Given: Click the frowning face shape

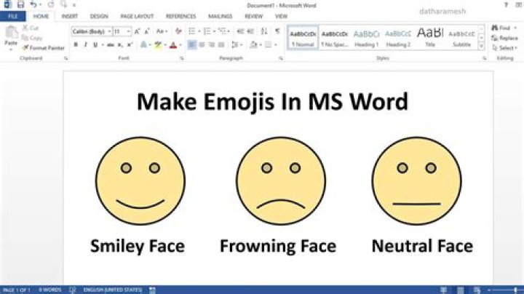Looking at the screenshot, I should (x=281, y=180).
